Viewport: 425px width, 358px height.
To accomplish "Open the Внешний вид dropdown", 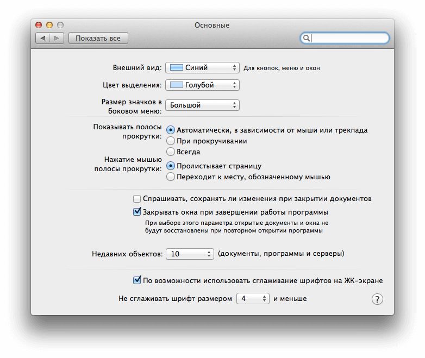I will (202, 67).
